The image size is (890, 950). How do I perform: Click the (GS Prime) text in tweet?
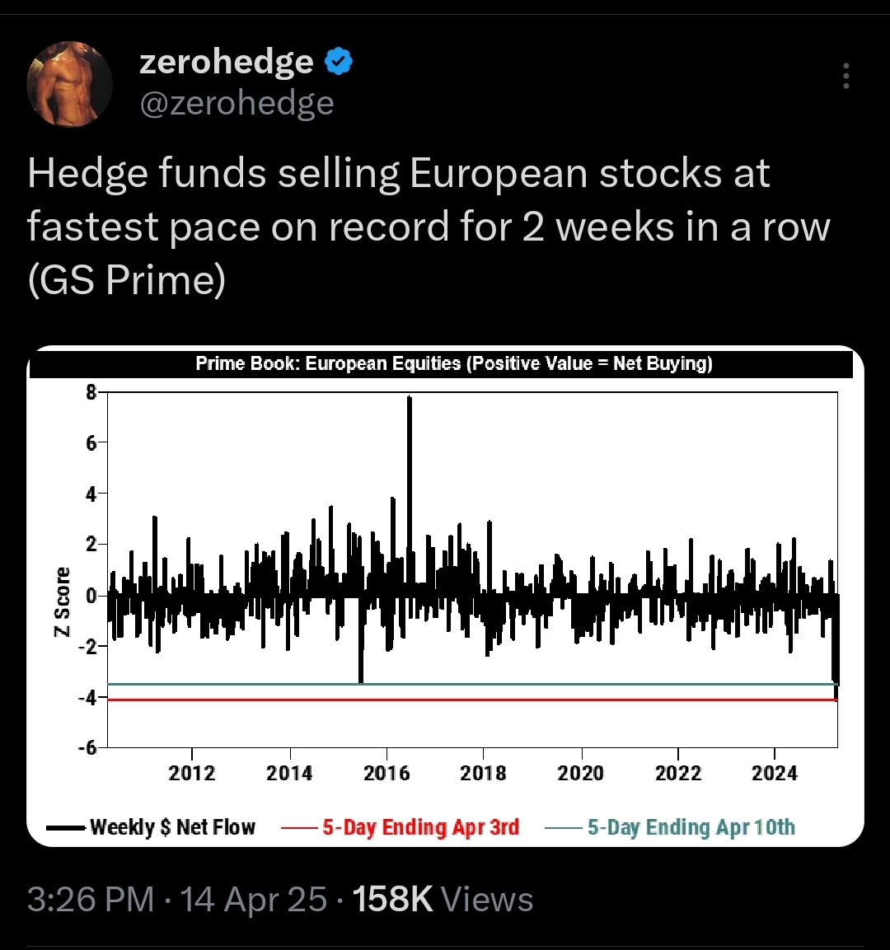127,280
